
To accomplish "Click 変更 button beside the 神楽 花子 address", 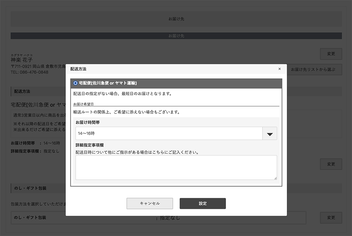I will click(x=331, y=54).
